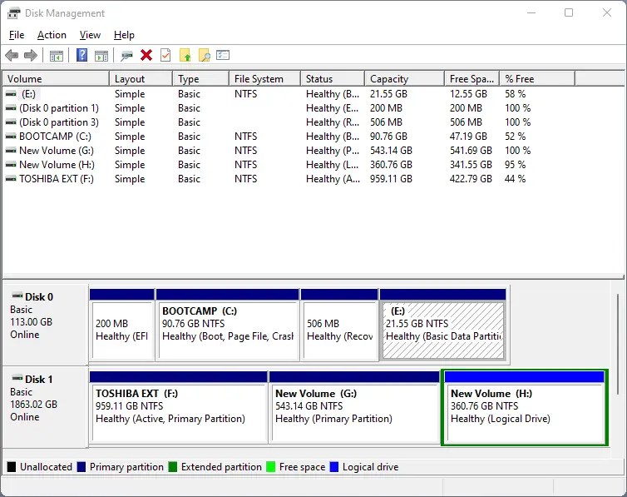Screen dimensions: 627x497
Task: Click the '1863.02 GB' Disk 1 size label
Action: [33, 405]
